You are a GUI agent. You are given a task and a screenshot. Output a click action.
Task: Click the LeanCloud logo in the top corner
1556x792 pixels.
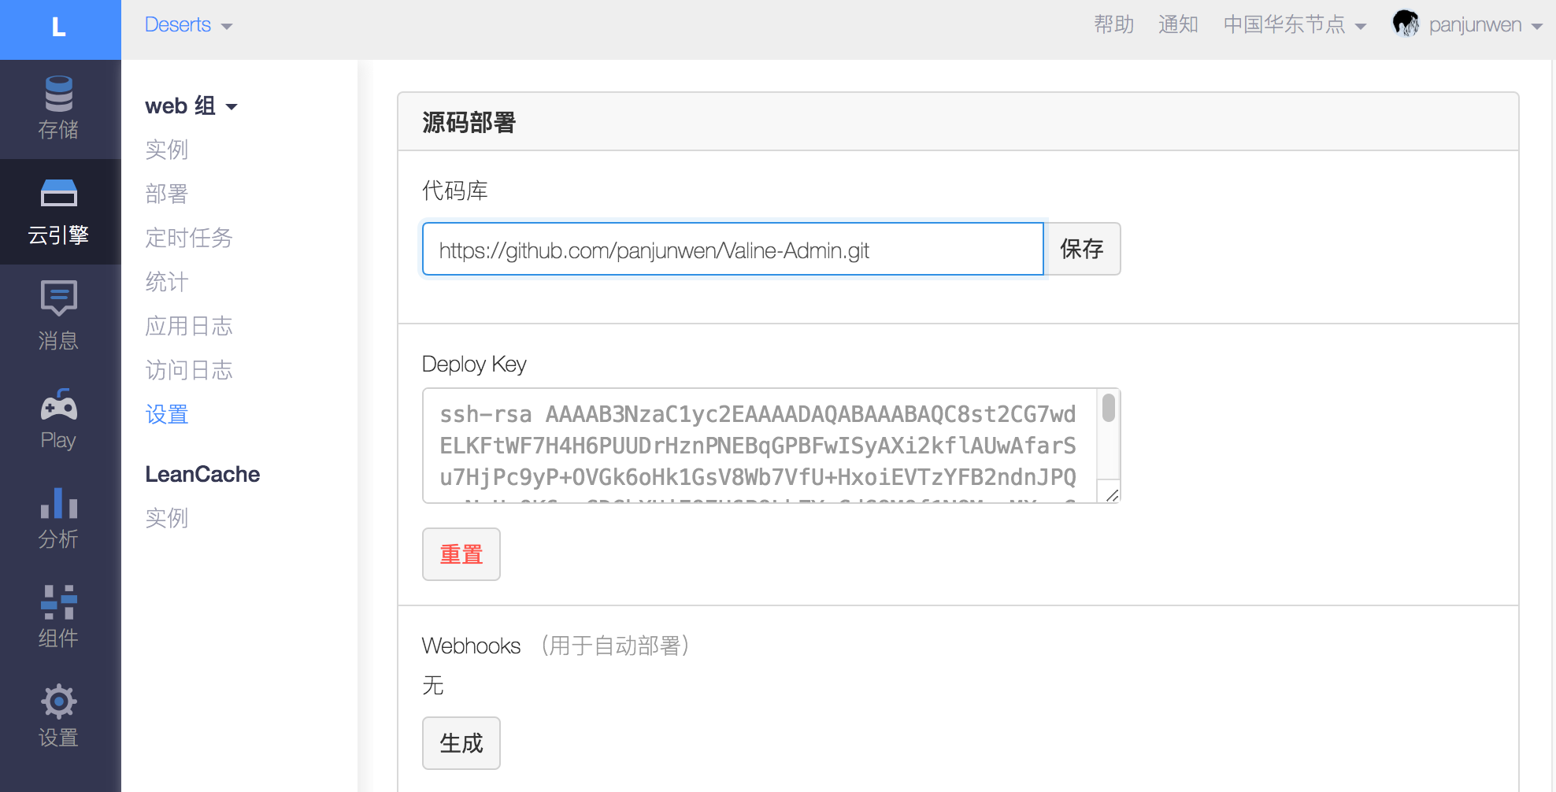[58, 28]
